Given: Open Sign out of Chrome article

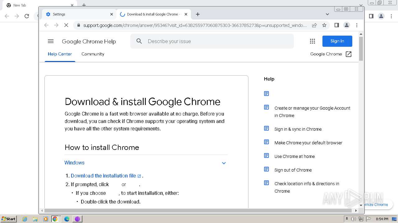Looking at the screenshot, I should click(x=293, y=170).
